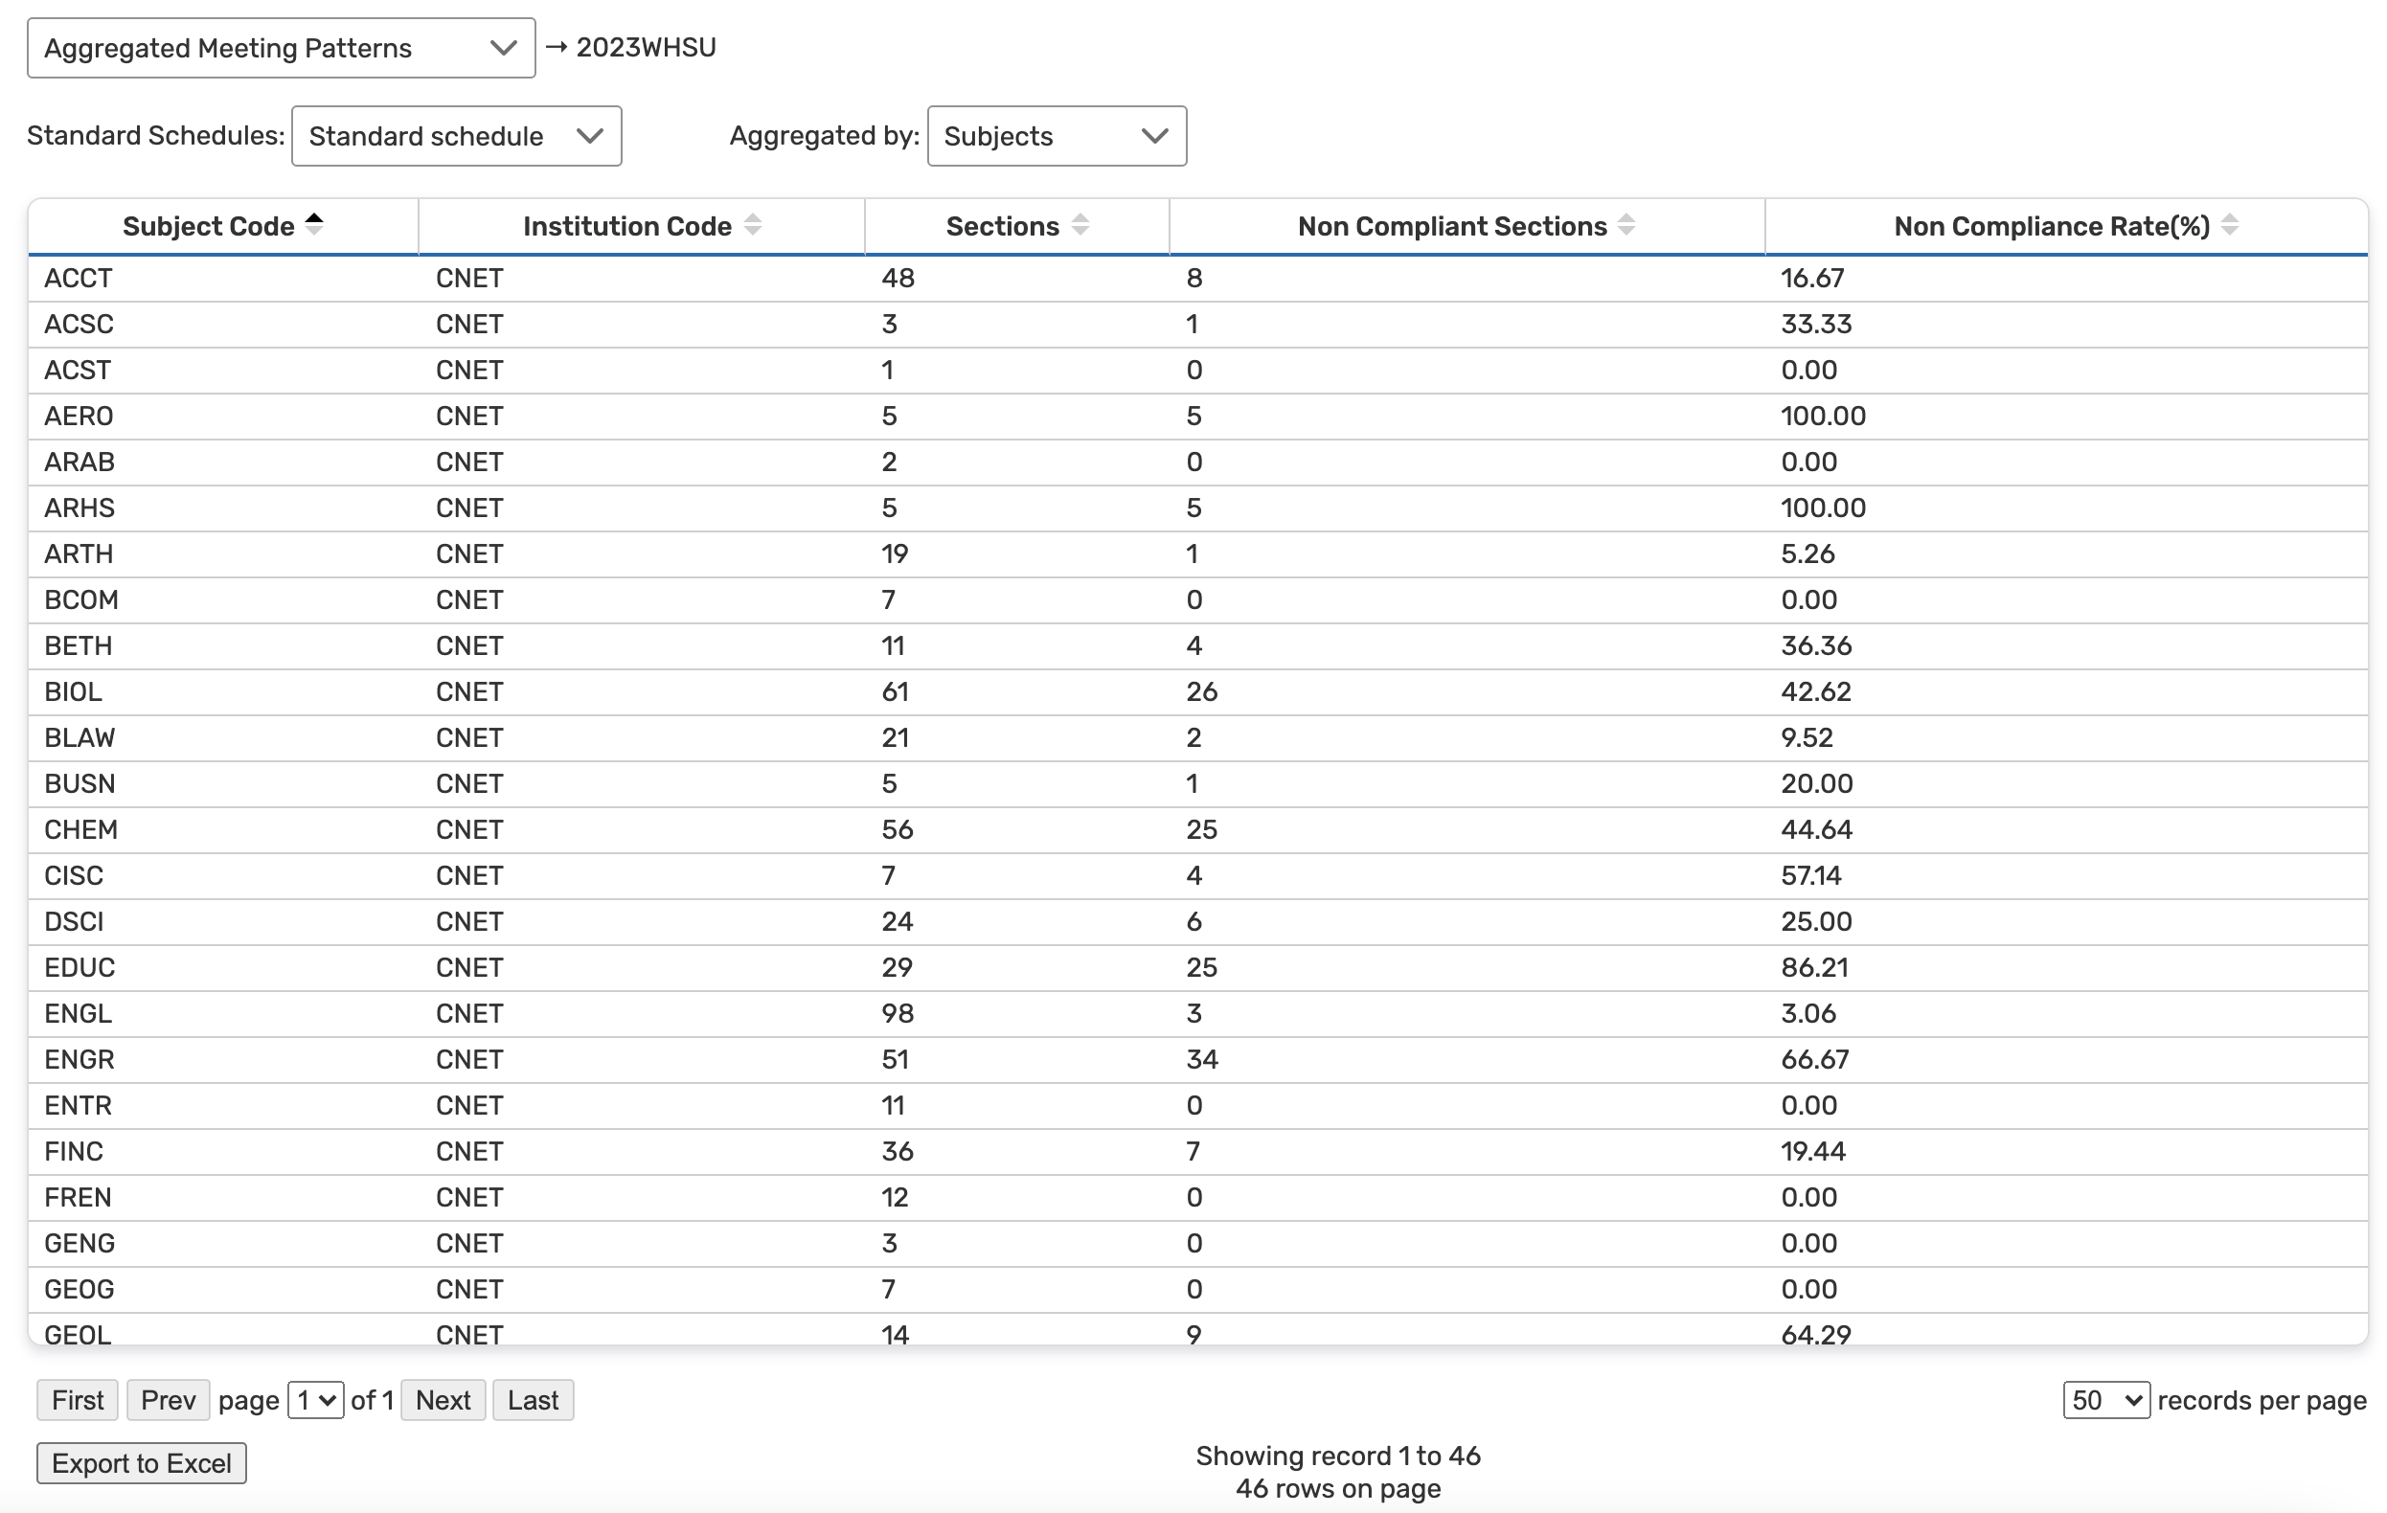
Task: Change records per page selector
Action: (x=2105, y=1400)
